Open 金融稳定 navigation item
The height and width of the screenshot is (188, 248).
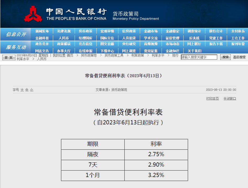pos(173,31)
